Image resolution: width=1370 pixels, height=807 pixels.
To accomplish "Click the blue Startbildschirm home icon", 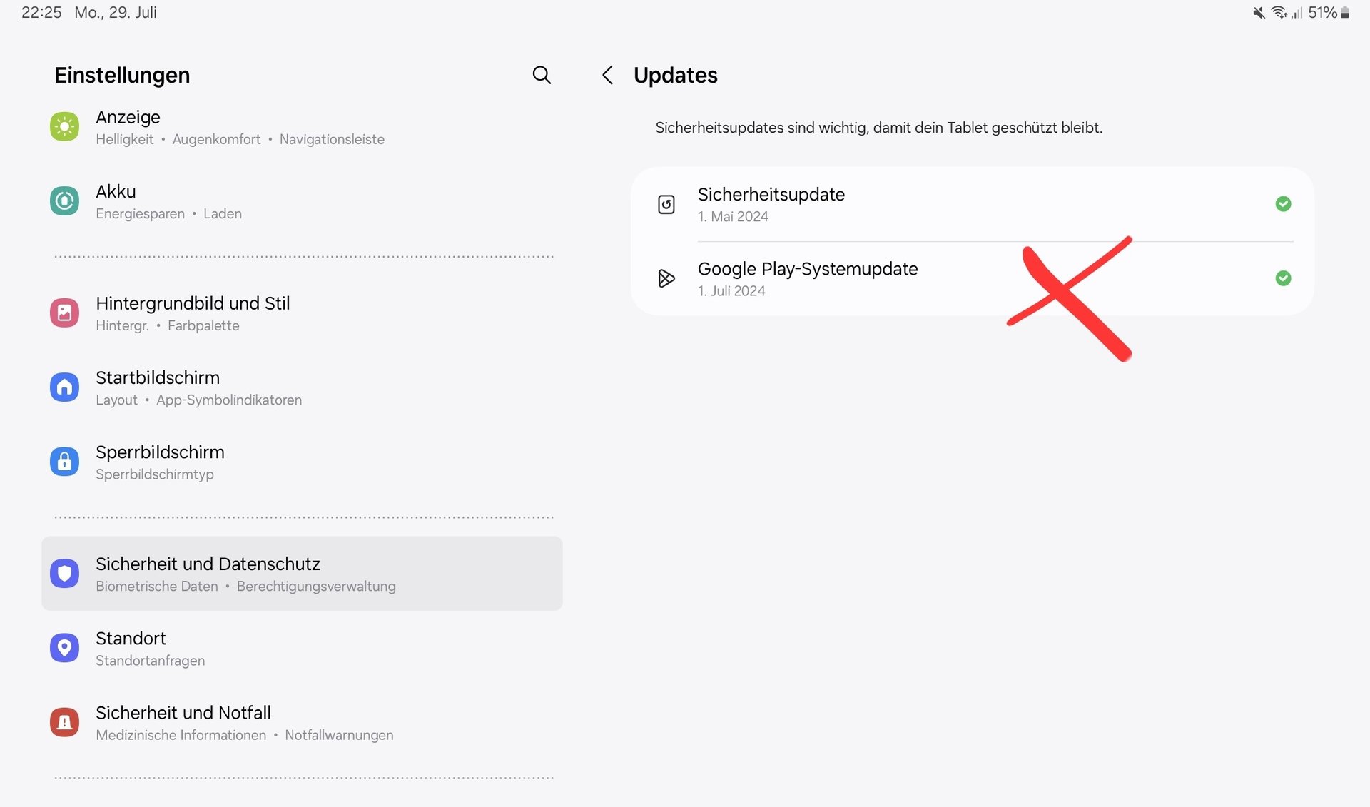I will pyautogui.click(x=64, y=387).
